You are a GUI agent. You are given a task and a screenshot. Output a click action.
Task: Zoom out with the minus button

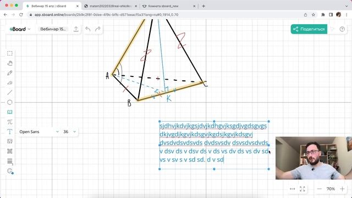319,189
